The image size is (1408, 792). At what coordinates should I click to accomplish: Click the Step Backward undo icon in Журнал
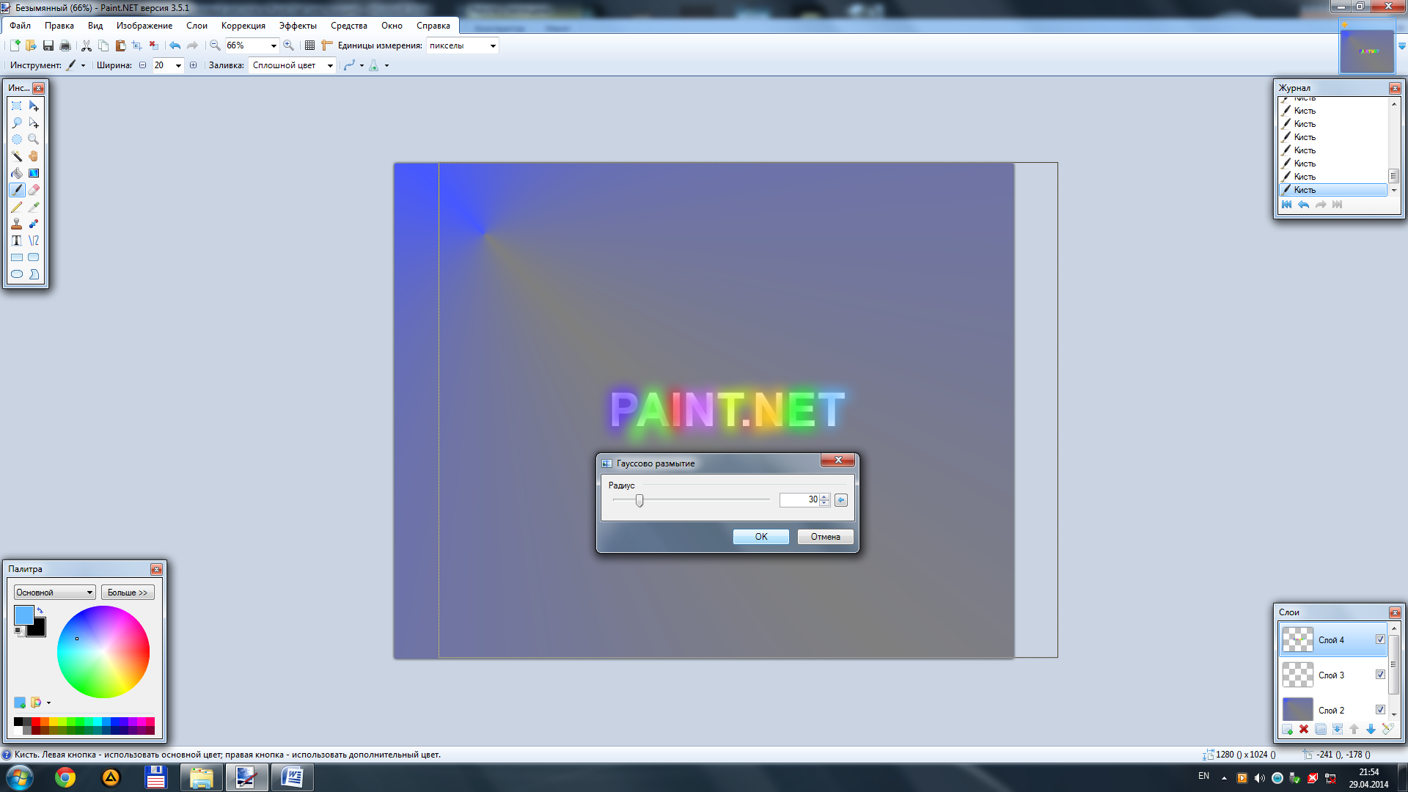click(x=1304, y=205)
